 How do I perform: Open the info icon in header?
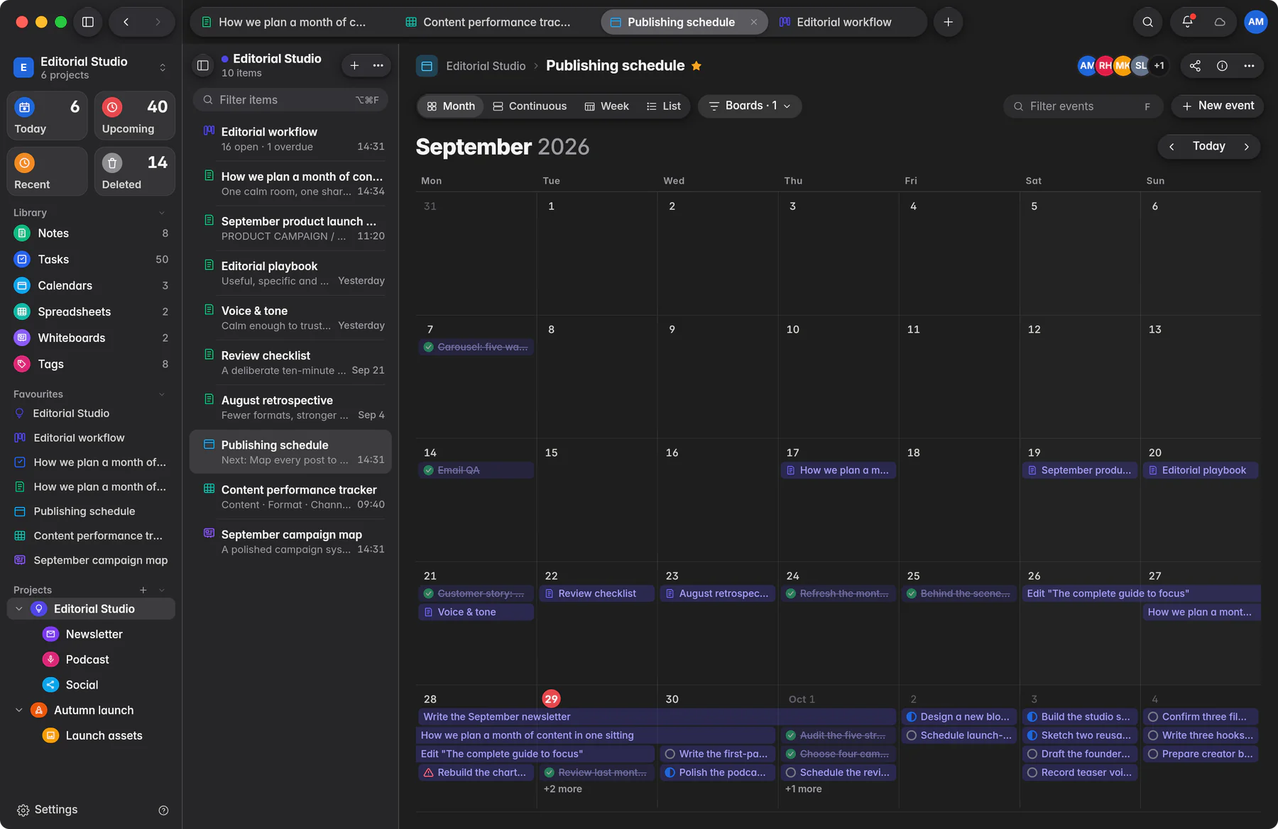[x=1222, y=66]
